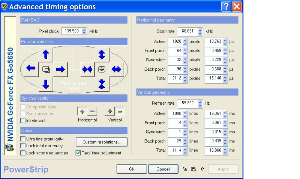Viewport: 300px width, 179px height.
Task: Set Horizontal sync polarity to positive
Action: [82, 111]
